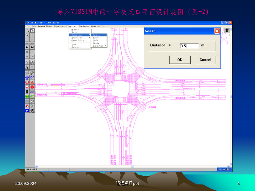Viewport: 255px width, 191px height.
Task: Select the multi-select pointer tool
Action: coord(32,63)
